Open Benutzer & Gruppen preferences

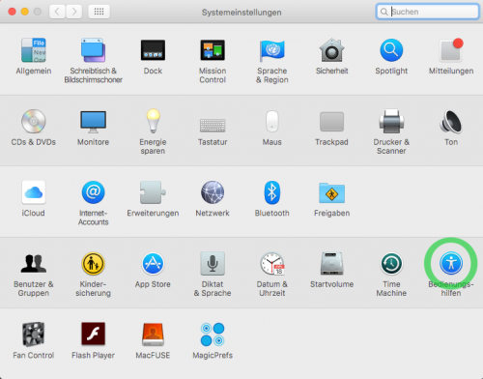(34, 263)
